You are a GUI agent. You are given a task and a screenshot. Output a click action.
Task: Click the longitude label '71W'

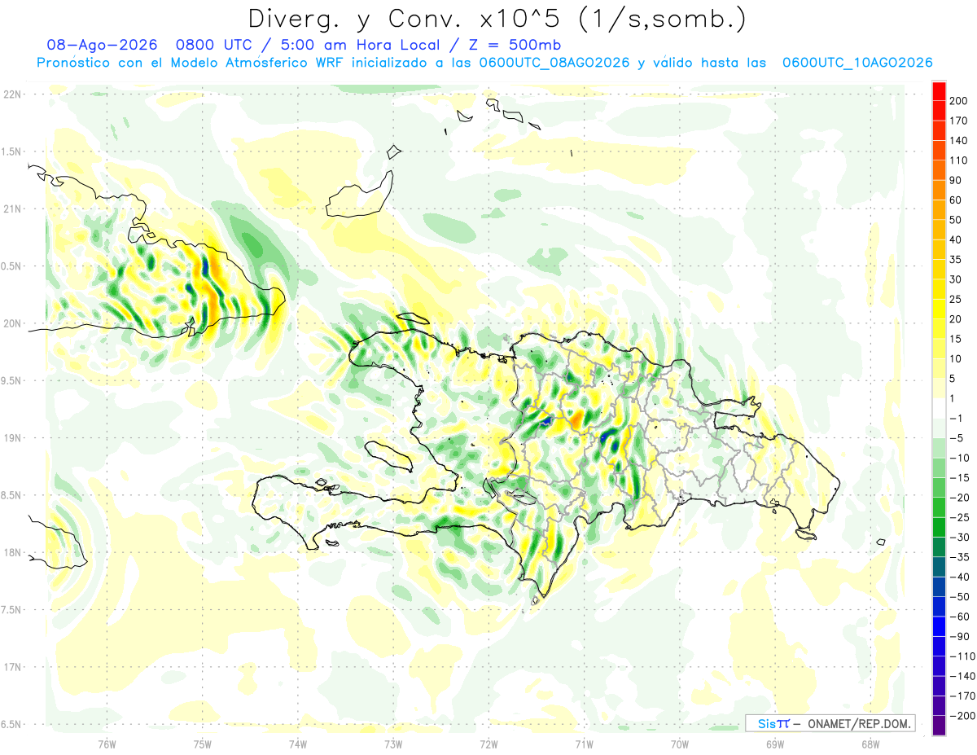tap(584, 744)
